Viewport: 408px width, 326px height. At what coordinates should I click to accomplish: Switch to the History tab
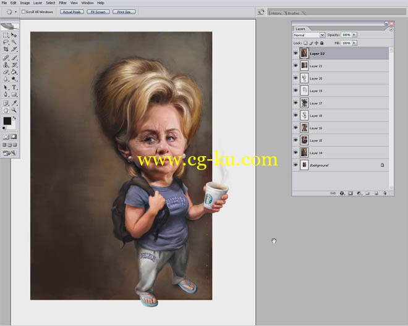coord(276,13)
